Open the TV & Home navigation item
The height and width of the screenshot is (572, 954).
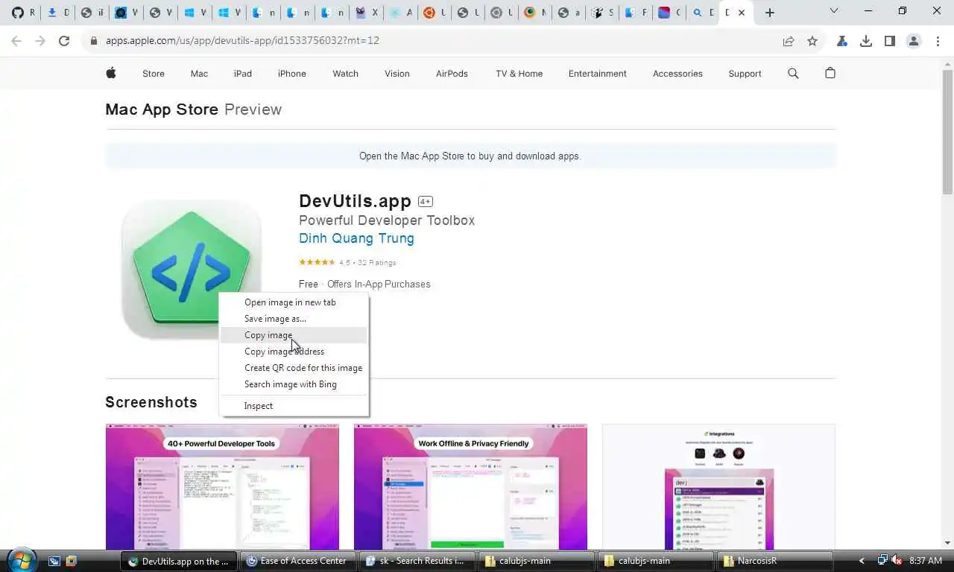(x=519, y=74)
